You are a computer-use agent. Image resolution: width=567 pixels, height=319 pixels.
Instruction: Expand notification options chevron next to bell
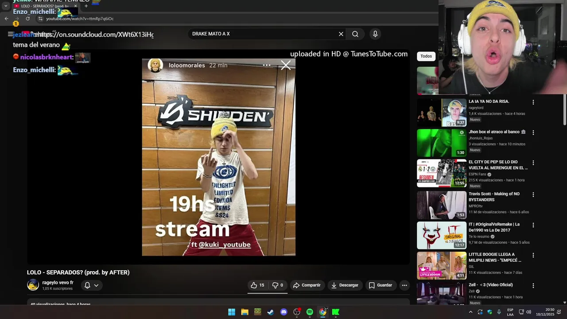pyautogui.click(x=96, y=285)
